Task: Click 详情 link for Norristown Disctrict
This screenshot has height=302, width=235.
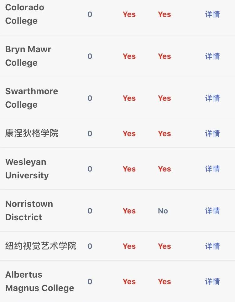Action: [x=212, y=211]
